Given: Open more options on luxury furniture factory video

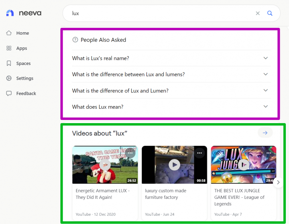Looking at the screenshot, I should tap(200, 153).
